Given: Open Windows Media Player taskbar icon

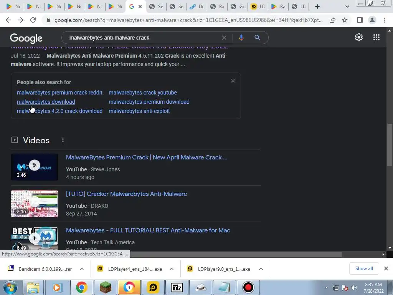Looking at the screenshot, I should tap(57, 287).
